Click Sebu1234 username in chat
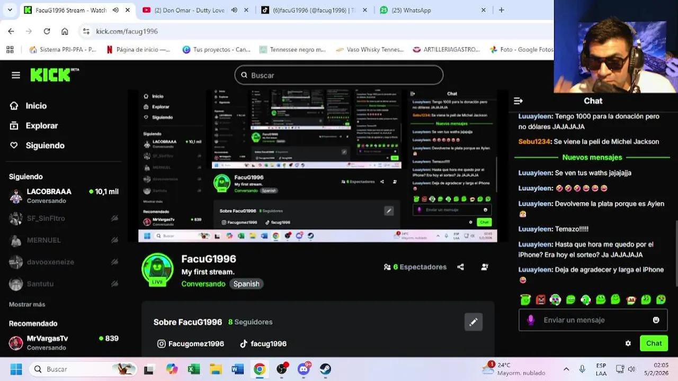Image resolution: width=678 pixels, height=381 pixels. pyautogui.click(x=534, y=142)
